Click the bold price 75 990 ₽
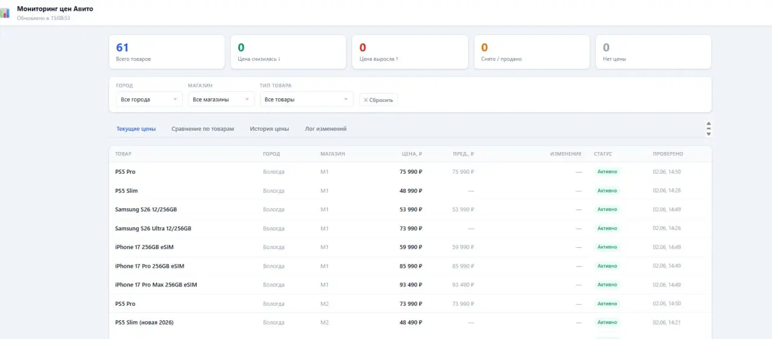Screen dimensions: 772x339 click(411, 172)
